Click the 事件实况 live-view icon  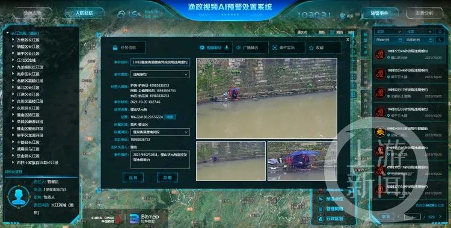(275, 48)
